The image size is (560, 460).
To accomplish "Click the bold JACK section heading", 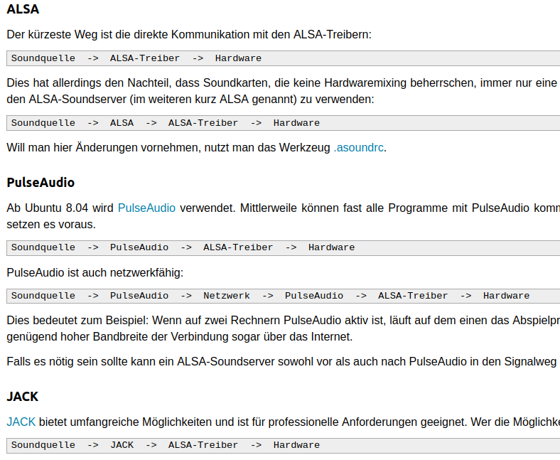I will [x=23, y=397].
